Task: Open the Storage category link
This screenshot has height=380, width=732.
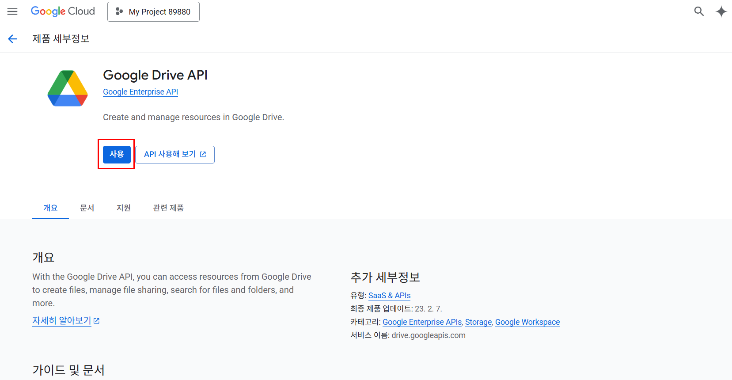Action: coord(478,322)
